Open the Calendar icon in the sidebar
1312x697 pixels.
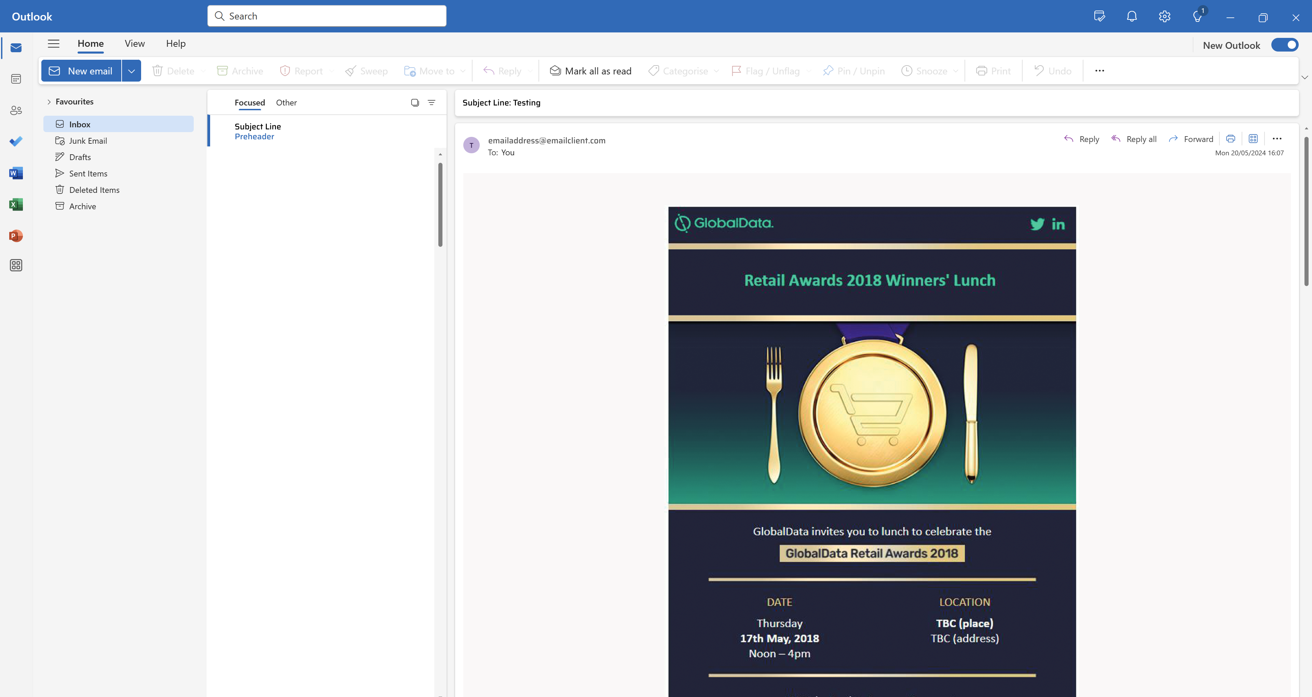click(x=16, y=79)
